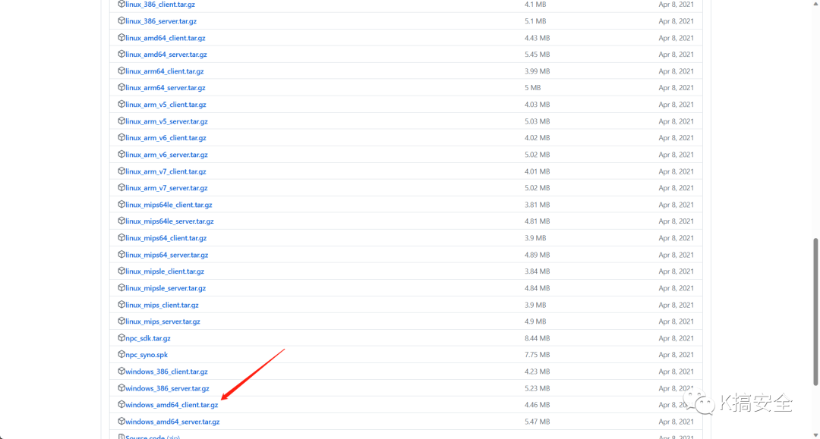Download npc_sdk.tar.gz package
This screenshot has width=820, height=439.
tap(148, 339)
